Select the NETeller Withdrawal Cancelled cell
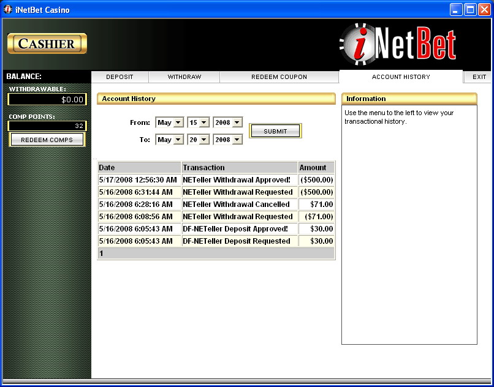This screenshot has width=494, height=387. click(x=240, y=205)
